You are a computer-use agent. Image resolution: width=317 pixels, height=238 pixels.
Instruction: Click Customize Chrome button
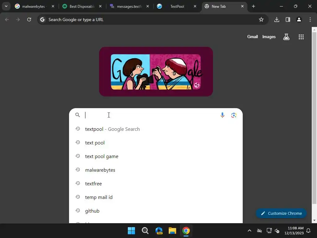click(x=281, y=213)
